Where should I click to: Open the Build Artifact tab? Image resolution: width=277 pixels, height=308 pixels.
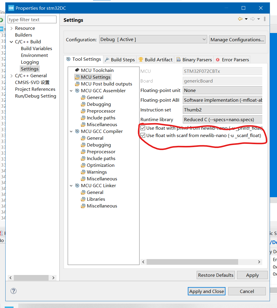pyautogui.click(x=155, y=60)
